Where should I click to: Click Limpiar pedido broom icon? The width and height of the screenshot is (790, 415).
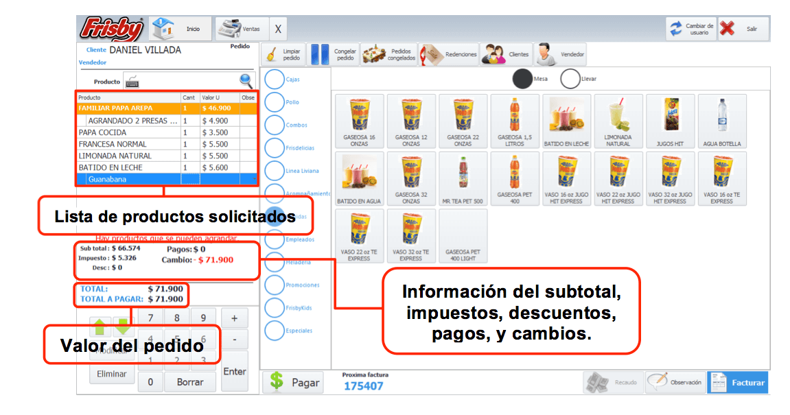283,54
